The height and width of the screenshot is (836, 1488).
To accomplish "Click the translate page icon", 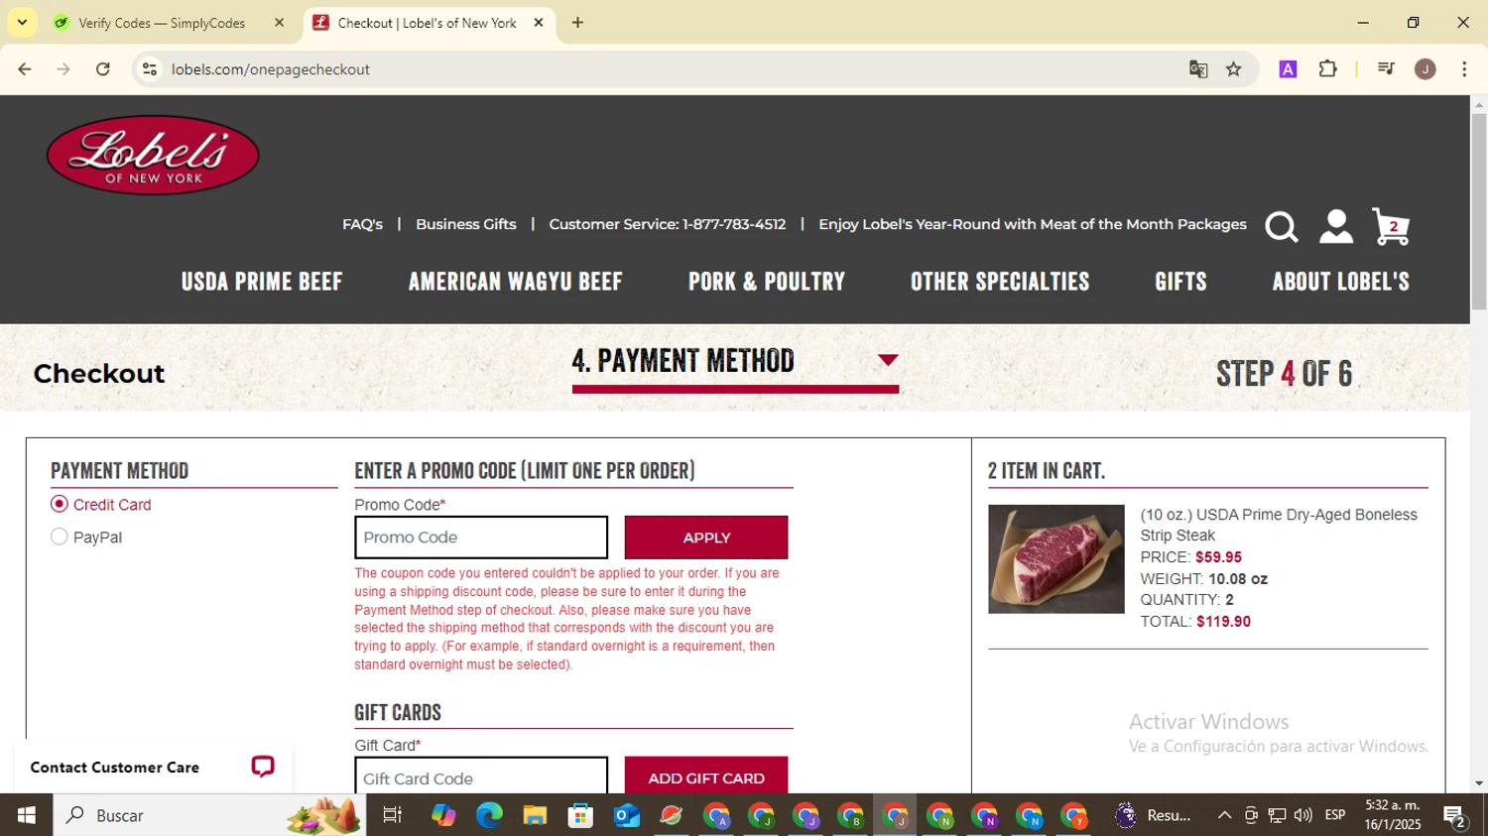I will [x=1198, y=69].
